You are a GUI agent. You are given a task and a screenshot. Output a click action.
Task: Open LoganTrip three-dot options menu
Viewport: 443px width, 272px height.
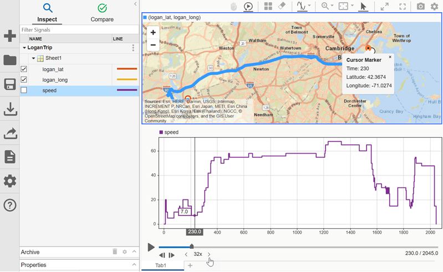pyautogui.click(x=133, y=48)
